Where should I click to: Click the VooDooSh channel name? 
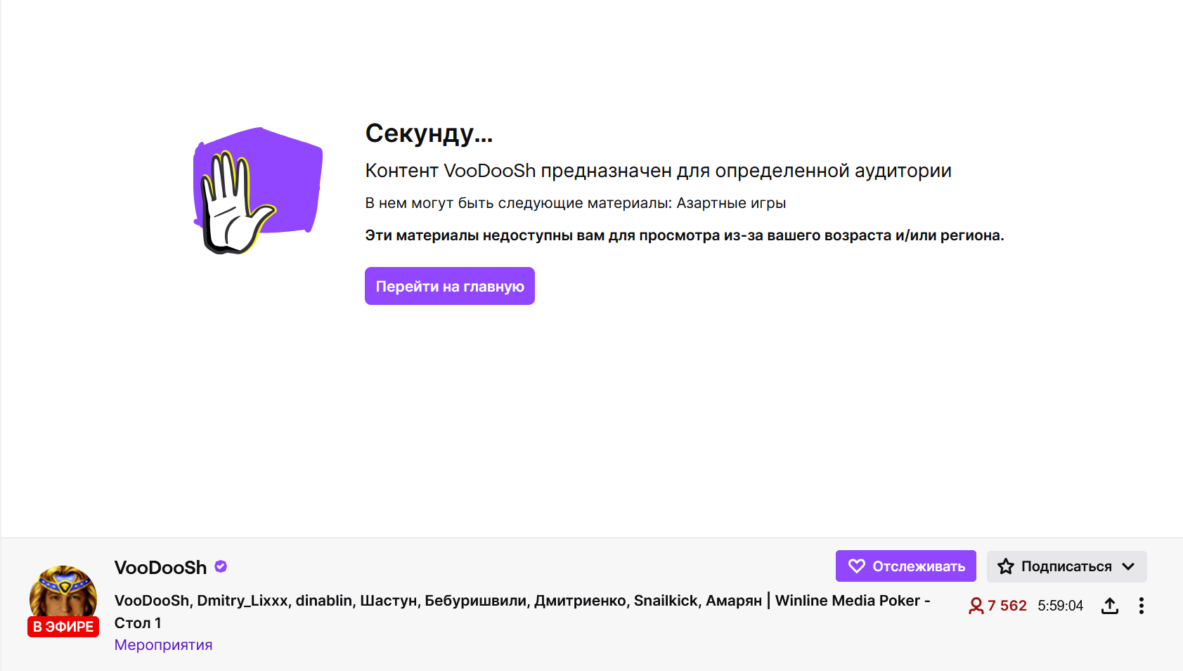(160, 567)
